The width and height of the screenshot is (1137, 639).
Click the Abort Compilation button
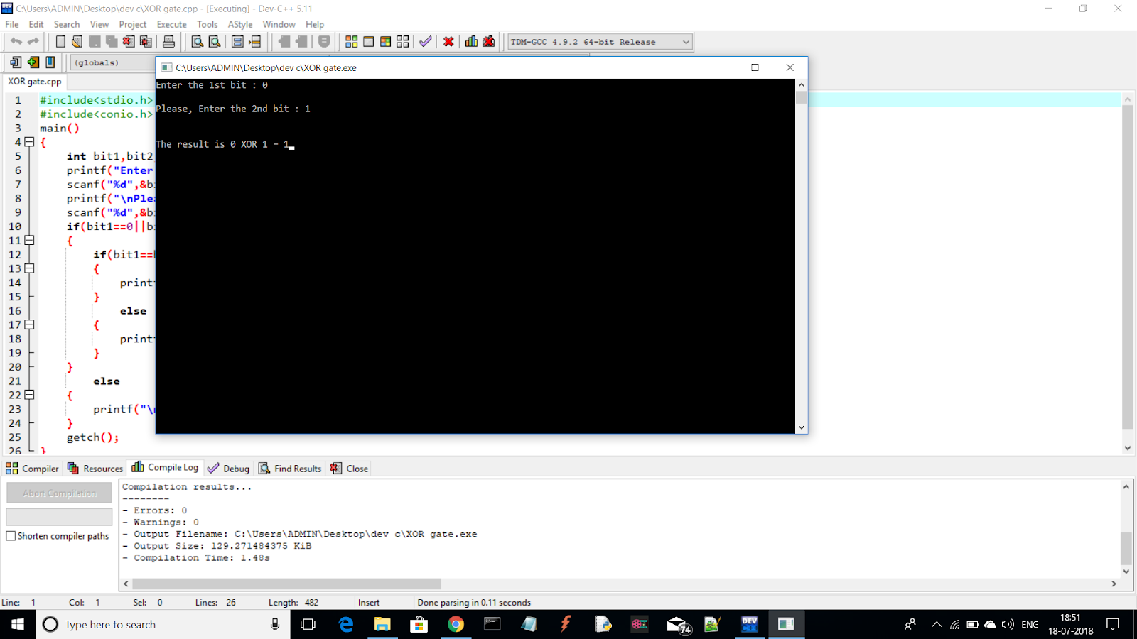click(x=58, y=492)
